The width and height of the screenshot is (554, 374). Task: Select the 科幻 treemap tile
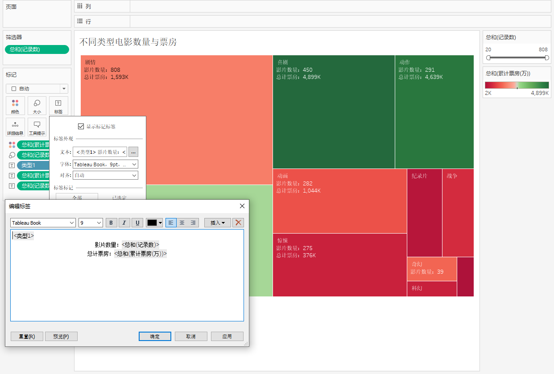click(432, 289)
